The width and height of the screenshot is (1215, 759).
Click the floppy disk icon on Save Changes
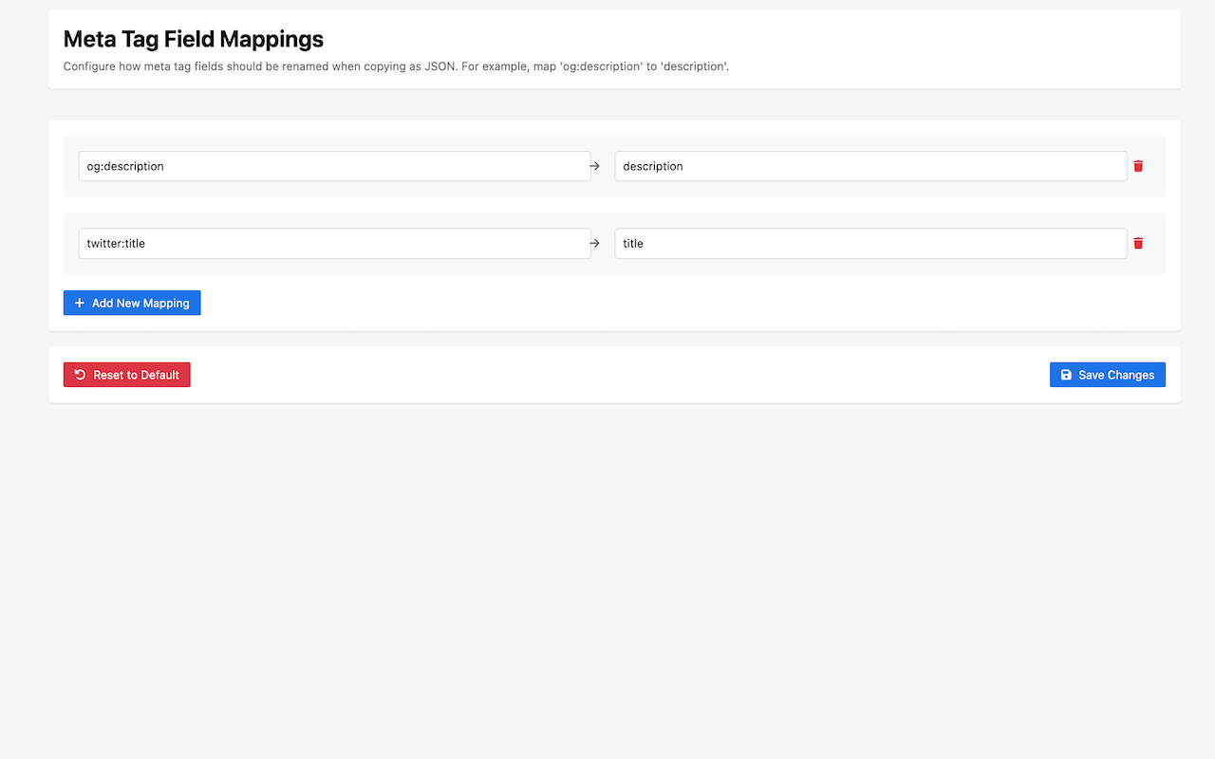coord(1067,375)
